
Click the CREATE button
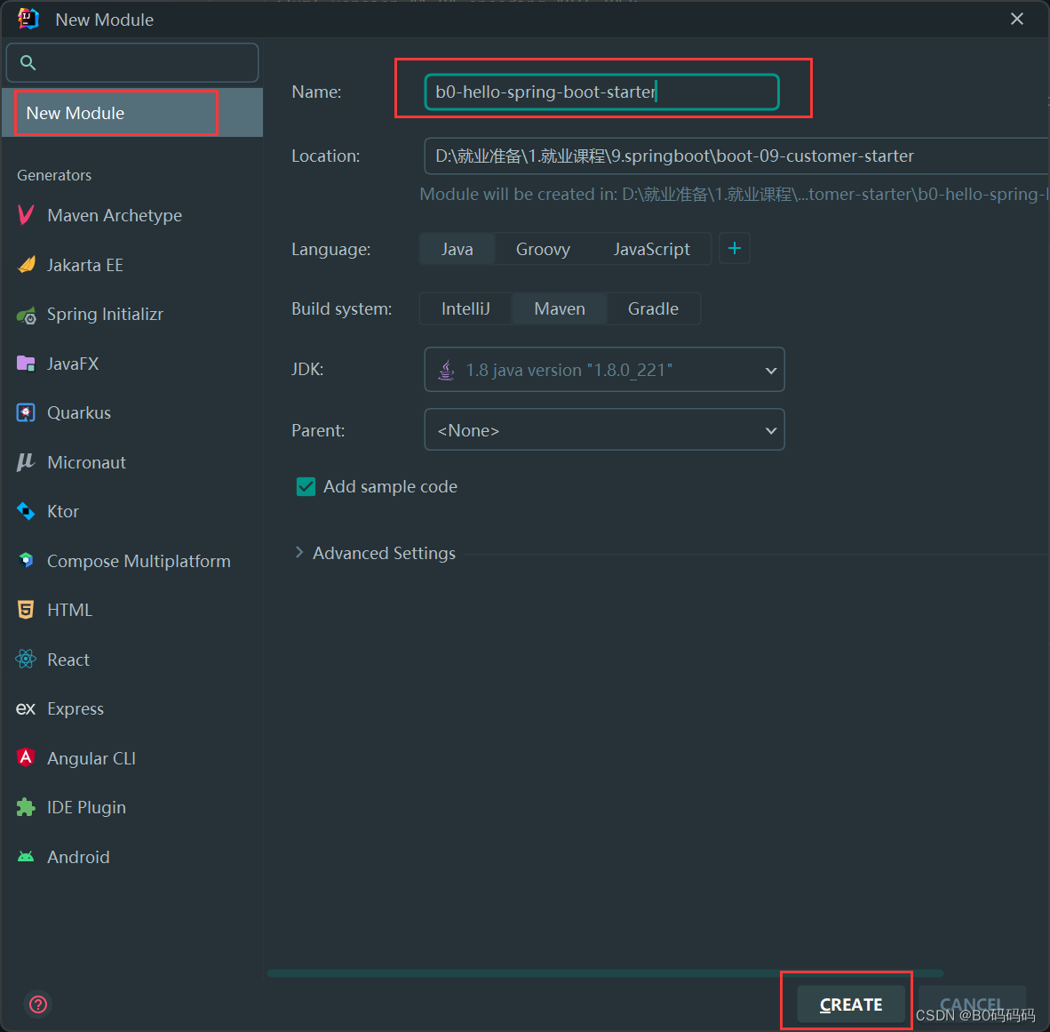pos(850,1004)
